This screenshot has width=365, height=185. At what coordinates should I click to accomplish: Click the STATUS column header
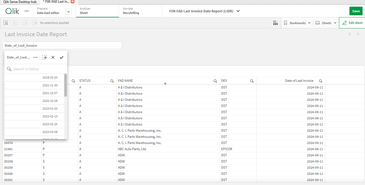click(x=85, y=81)
